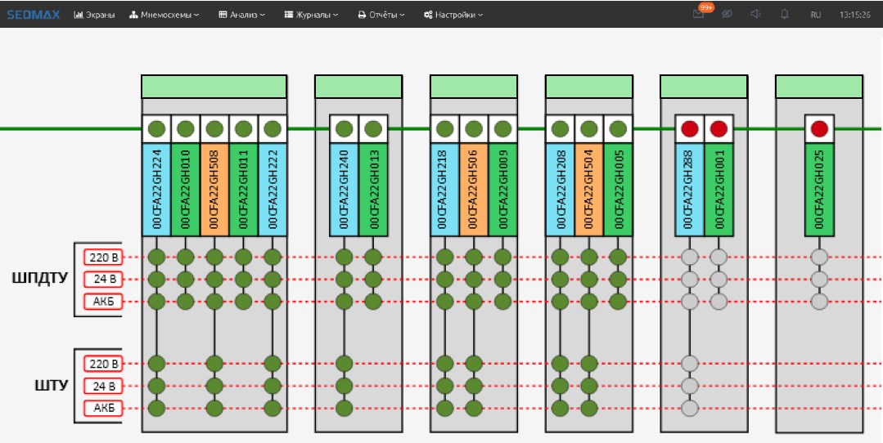Screen dimensions: 883x443
Task: Click the green indicator above 00CFA22GH005
Action: pos(618,128)
